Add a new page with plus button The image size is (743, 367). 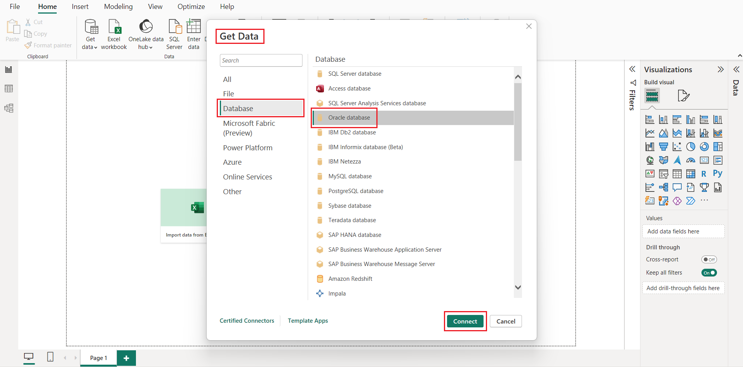tap(126, 358)
